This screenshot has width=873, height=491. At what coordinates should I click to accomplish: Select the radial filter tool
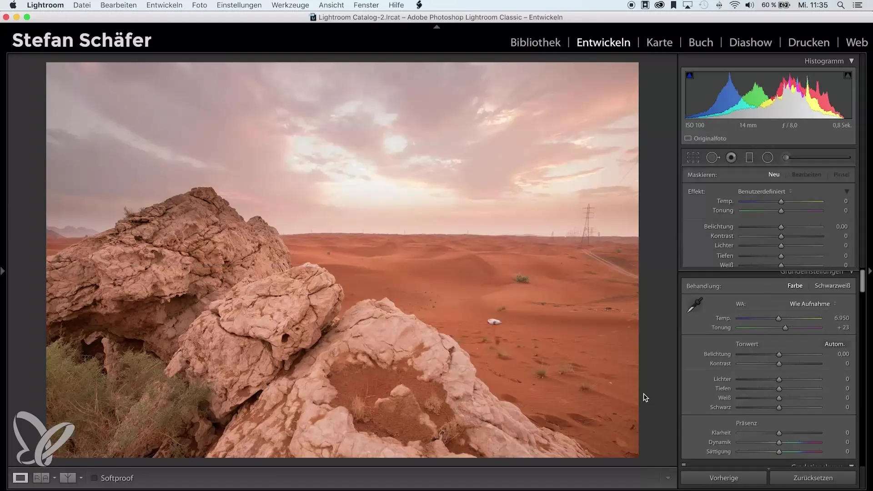[768, 158]
